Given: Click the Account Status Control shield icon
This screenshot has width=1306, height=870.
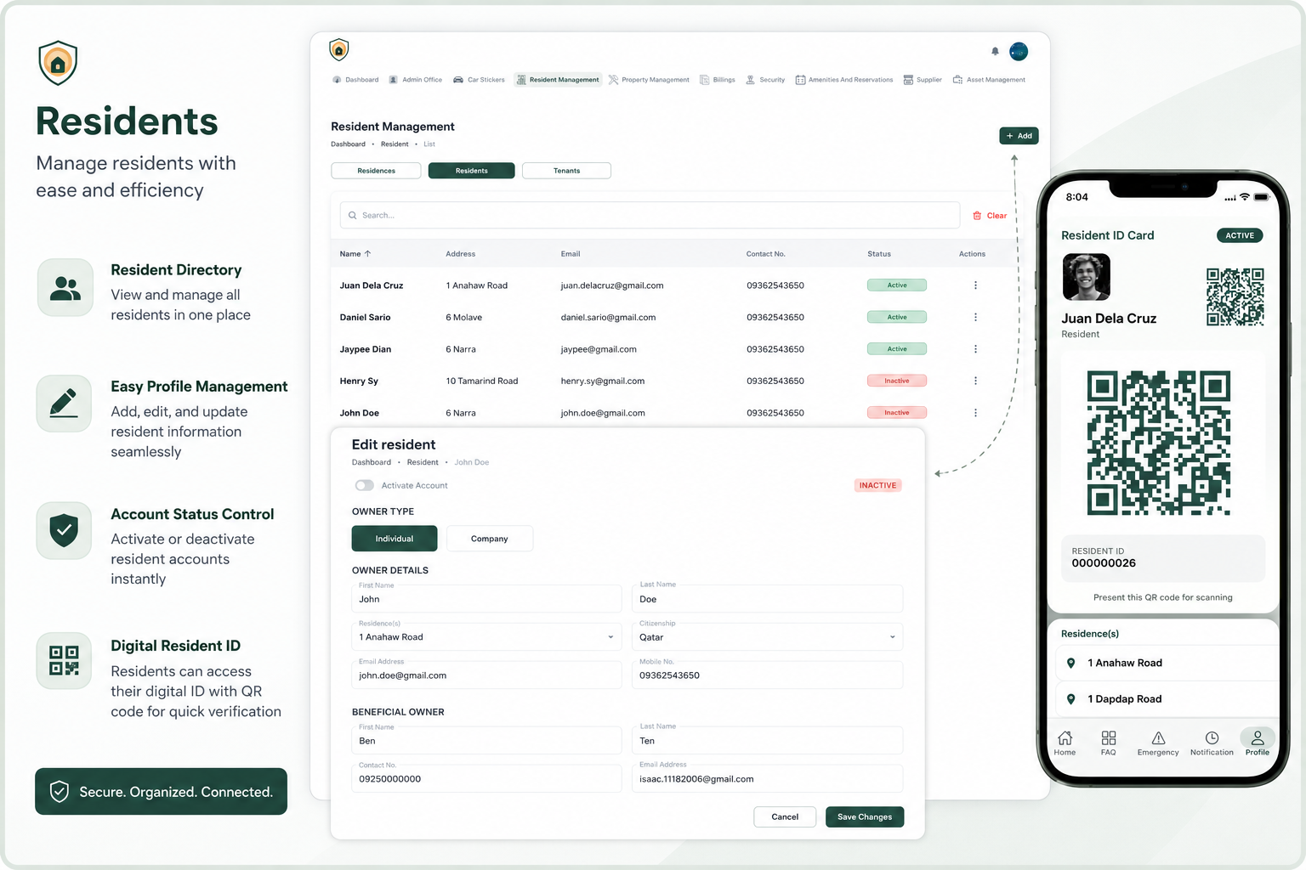Looking at the screenshot, I should (x=65, y=531).
